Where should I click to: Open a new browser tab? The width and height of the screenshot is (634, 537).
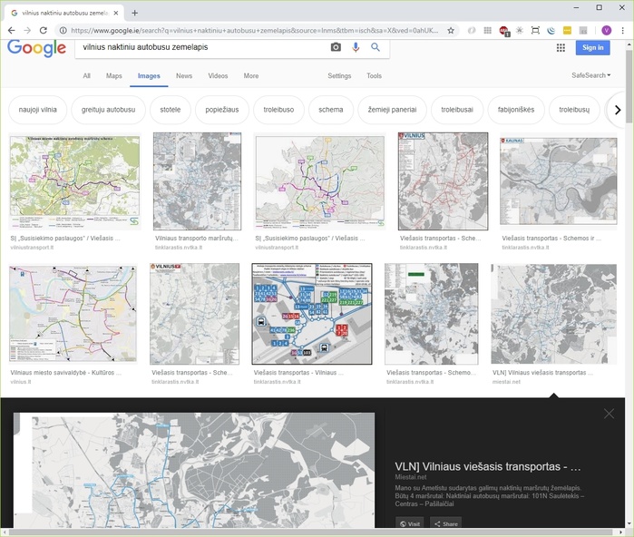pyautogui.click(x=134, y=13)
